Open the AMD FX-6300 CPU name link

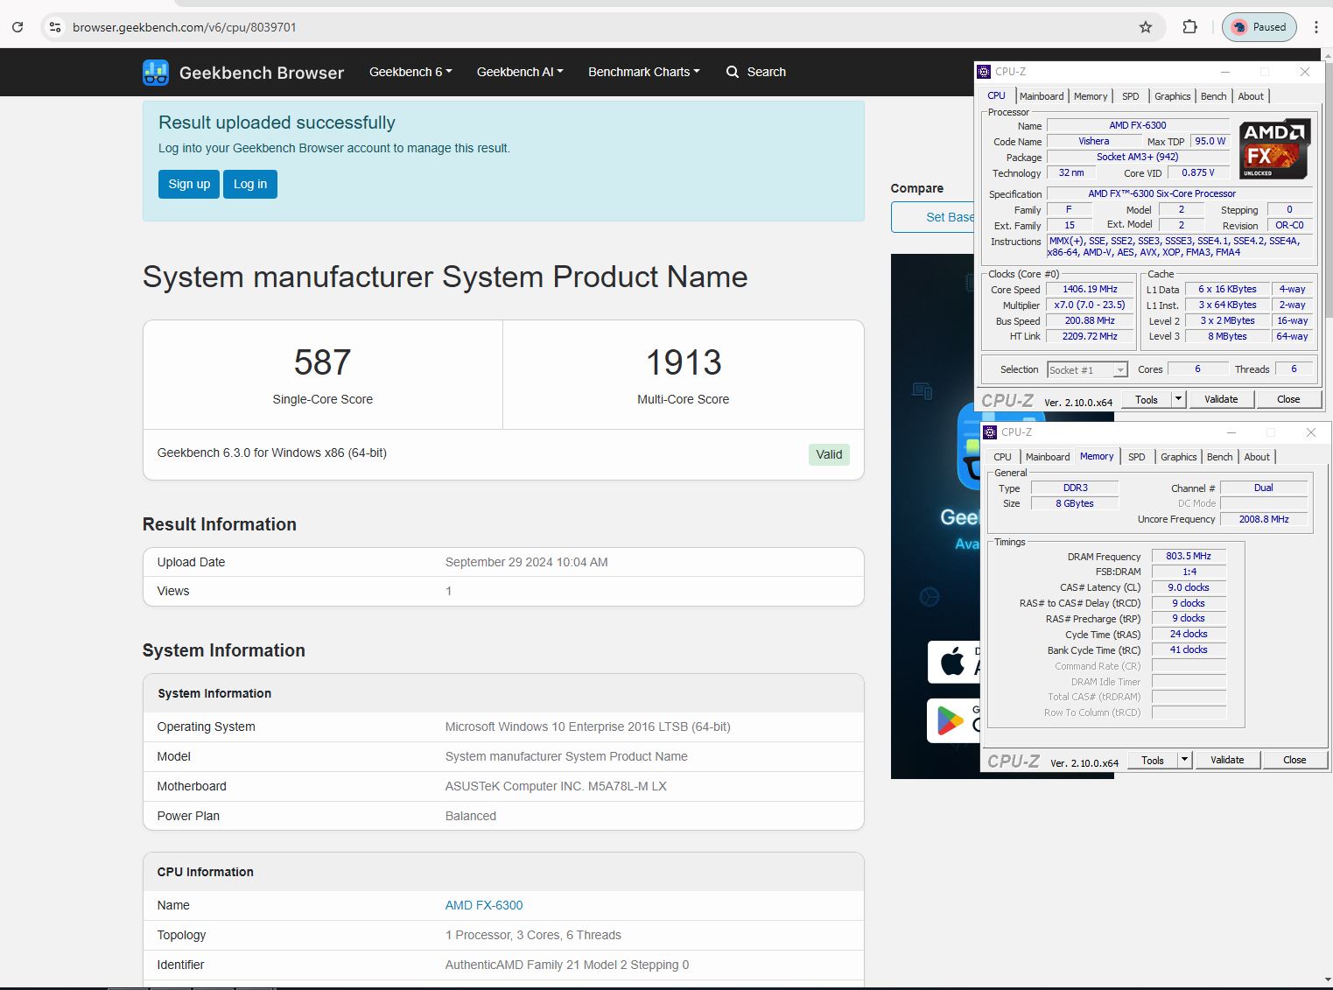484,905
